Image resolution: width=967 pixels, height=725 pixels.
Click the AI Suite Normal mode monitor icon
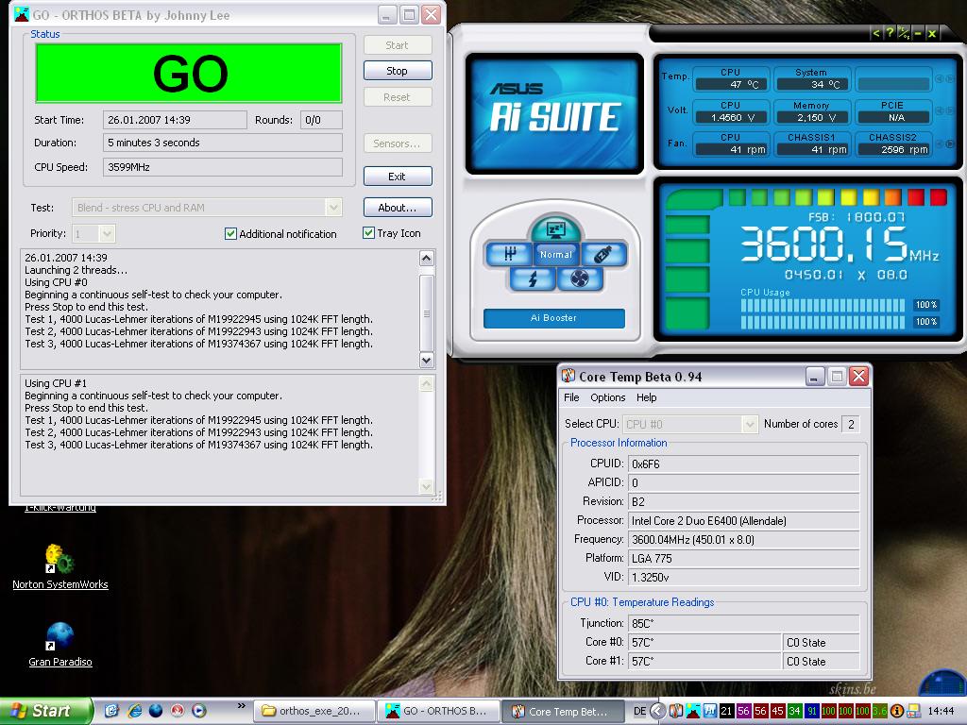coord(555,230)
